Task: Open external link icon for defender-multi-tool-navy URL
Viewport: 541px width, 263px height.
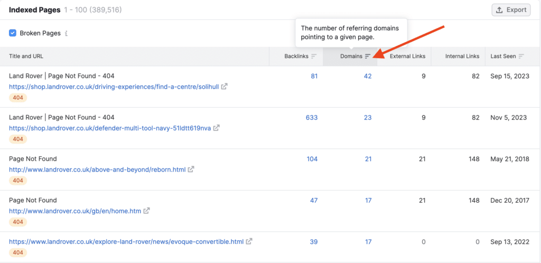Action: tap(216, 128)
